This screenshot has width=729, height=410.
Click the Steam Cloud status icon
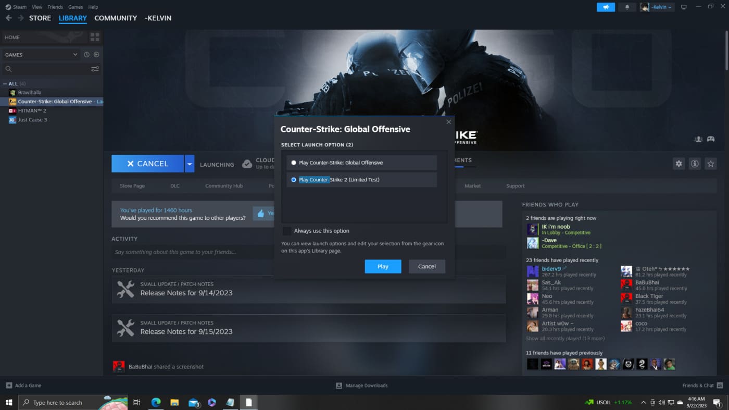point(247,164)
